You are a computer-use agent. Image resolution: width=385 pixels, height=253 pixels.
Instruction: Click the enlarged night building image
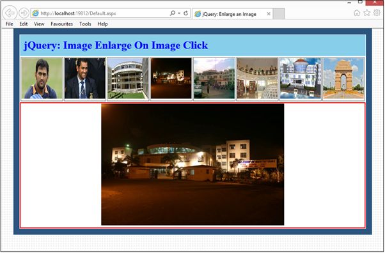point(192,164)
